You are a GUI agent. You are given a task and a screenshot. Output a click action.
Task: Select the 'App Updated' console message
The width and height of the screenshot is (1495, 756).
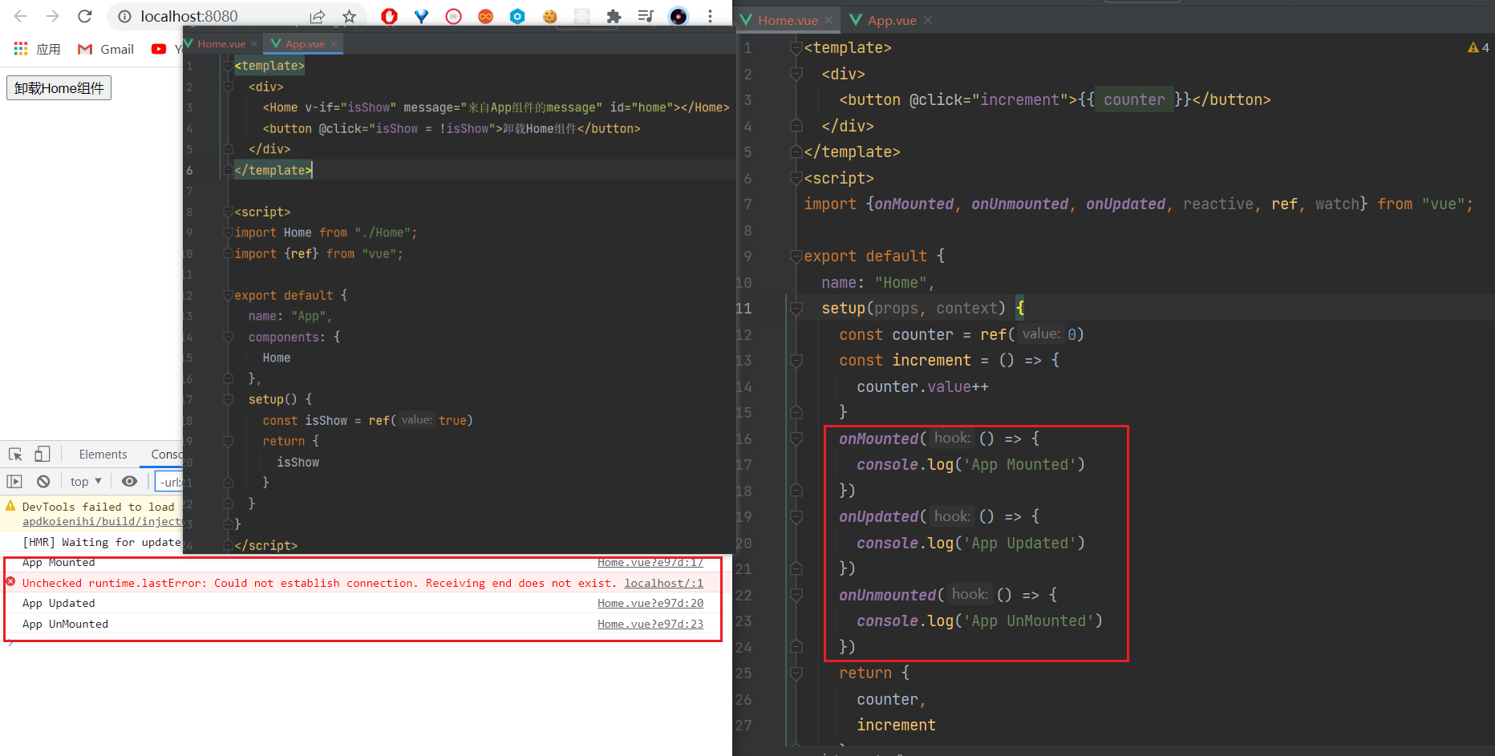click(59, 603)
